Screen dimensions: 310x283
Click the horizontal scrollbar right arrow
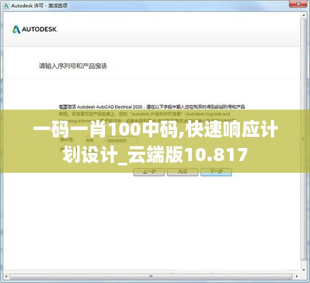[x=296, y=276]
